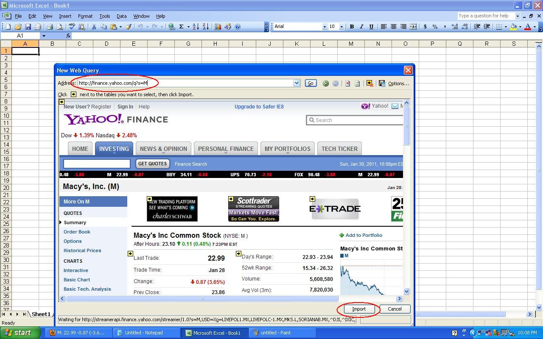Open the MY PORTFOLIOS tab
This screenshot has height=339, width=543.
click(287, 149)
